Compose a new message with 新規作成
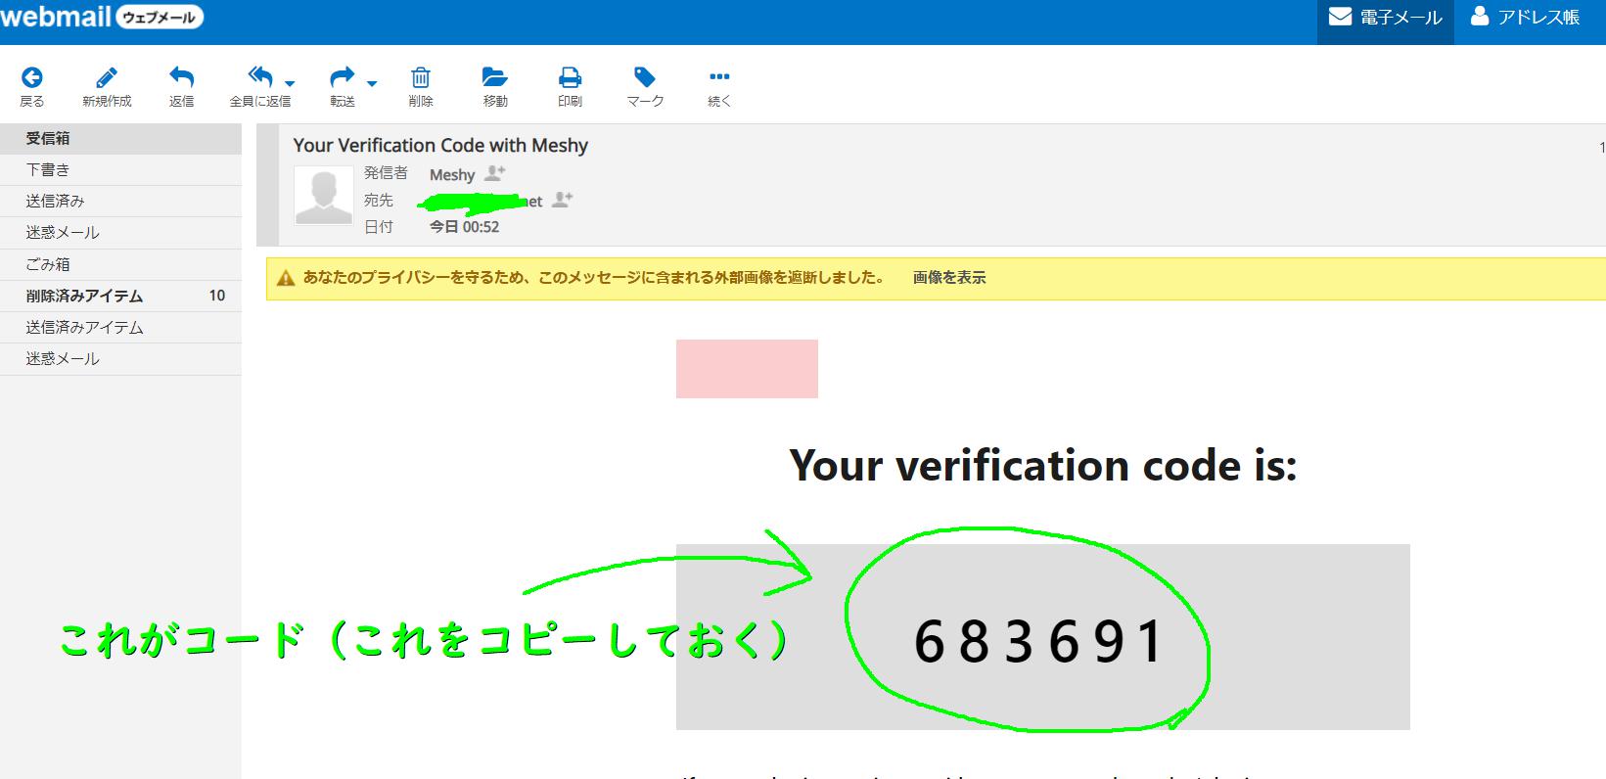The image size is (1606, 779). (x=107, y=86)
